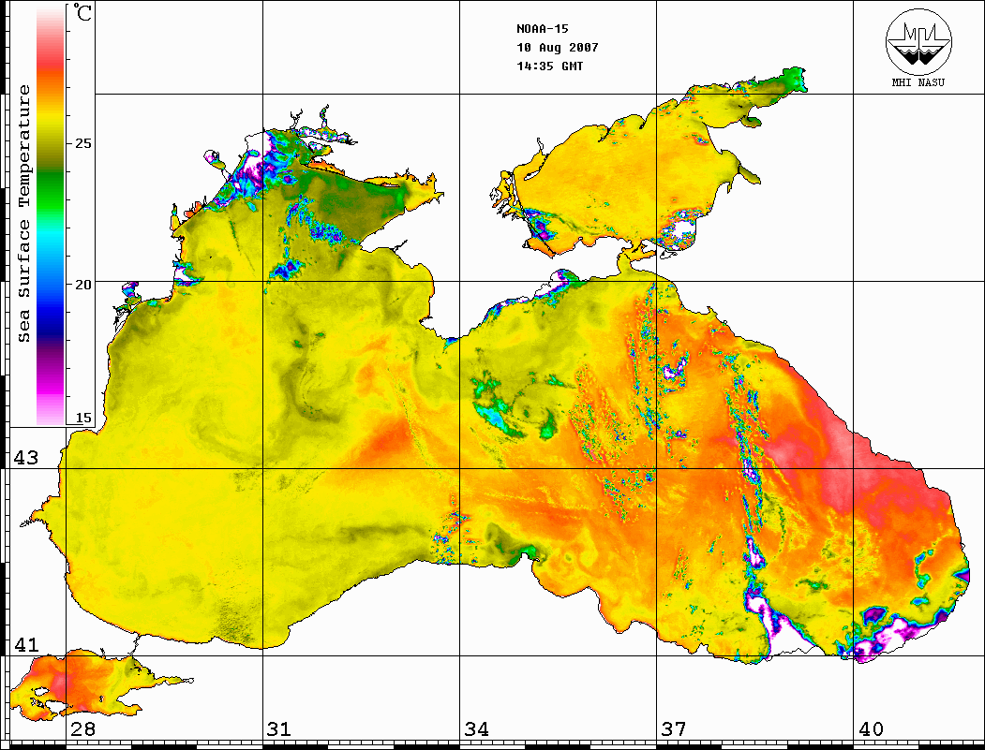This screenshot has width=985, height=750.
Task: Click the longitude 37 label
Action: (673, 729)
